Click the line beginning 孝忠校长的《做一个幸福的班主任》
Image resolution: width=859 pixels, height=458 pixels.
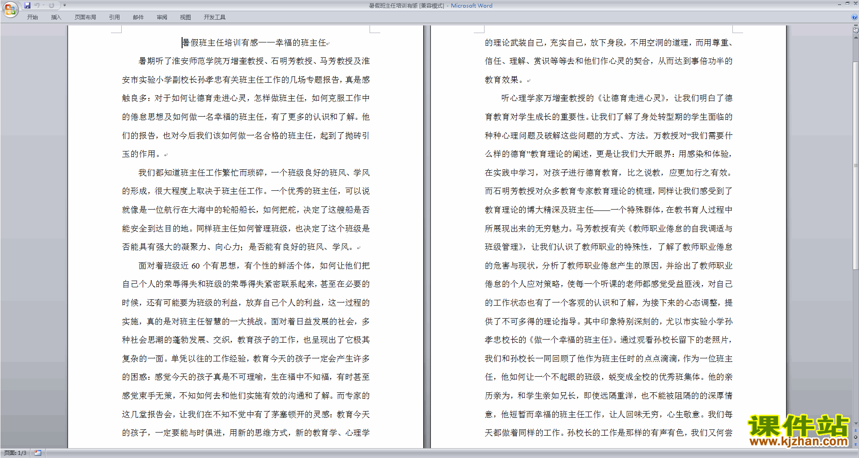(x=608, y=340)
